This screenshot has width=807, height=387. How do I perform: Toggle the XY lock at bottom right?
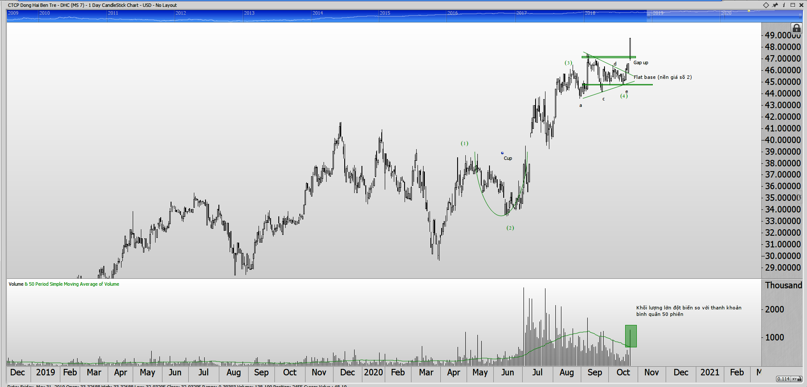click(797, 379)
